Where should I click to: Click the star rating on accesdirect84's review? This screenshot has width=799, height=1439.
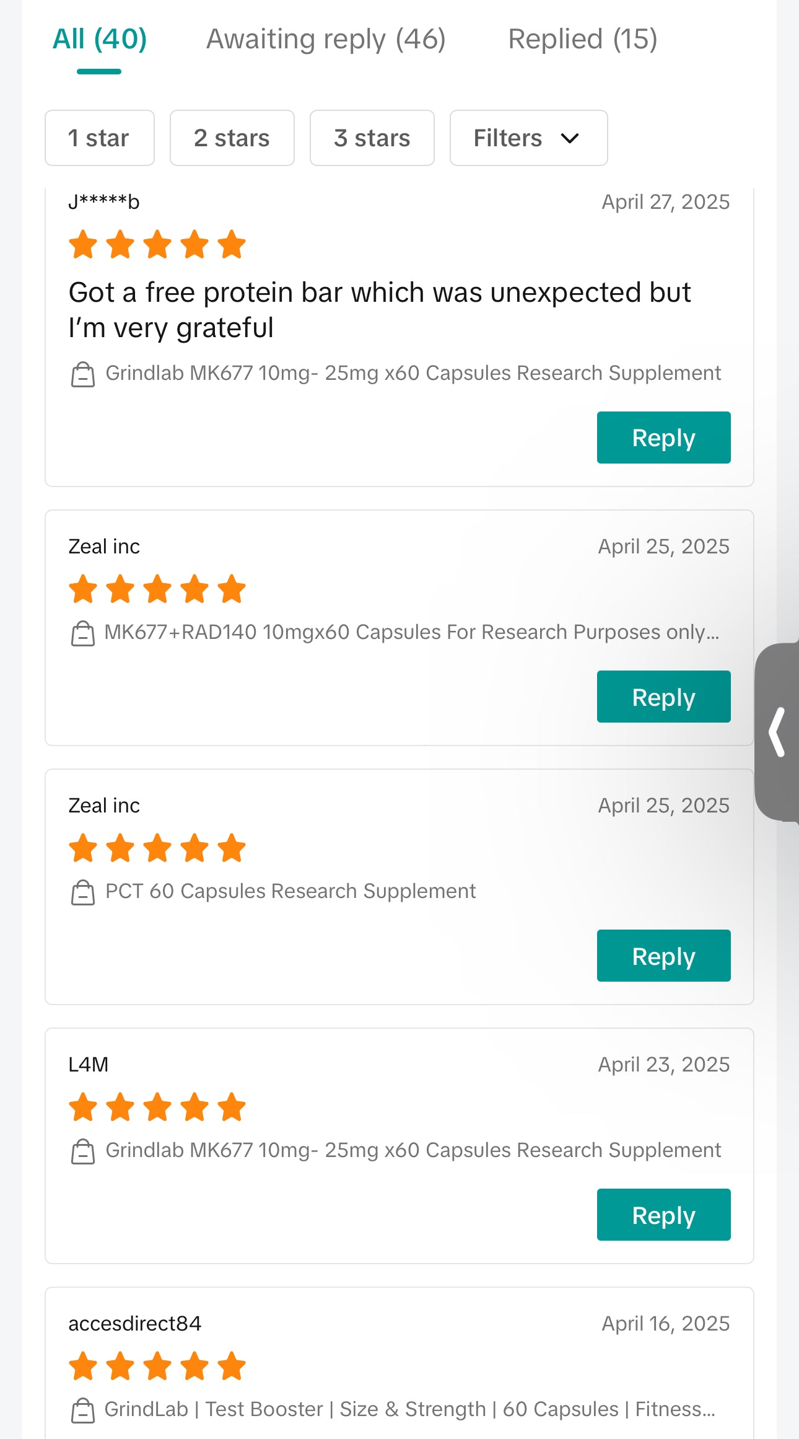[x=157, y=1366]
